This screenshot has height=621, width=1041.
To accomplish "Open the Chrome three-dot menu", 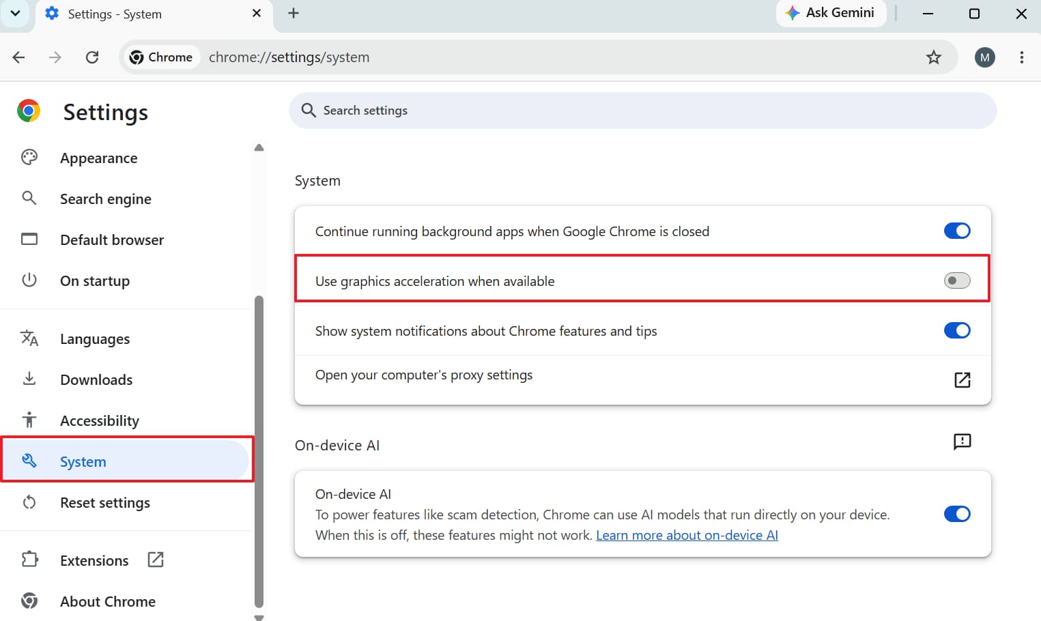I will 1021,57.
